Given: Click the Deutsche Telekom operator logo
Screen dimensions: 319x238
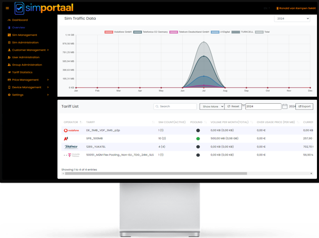Looking at the screenshot, I should coord(72,155).
